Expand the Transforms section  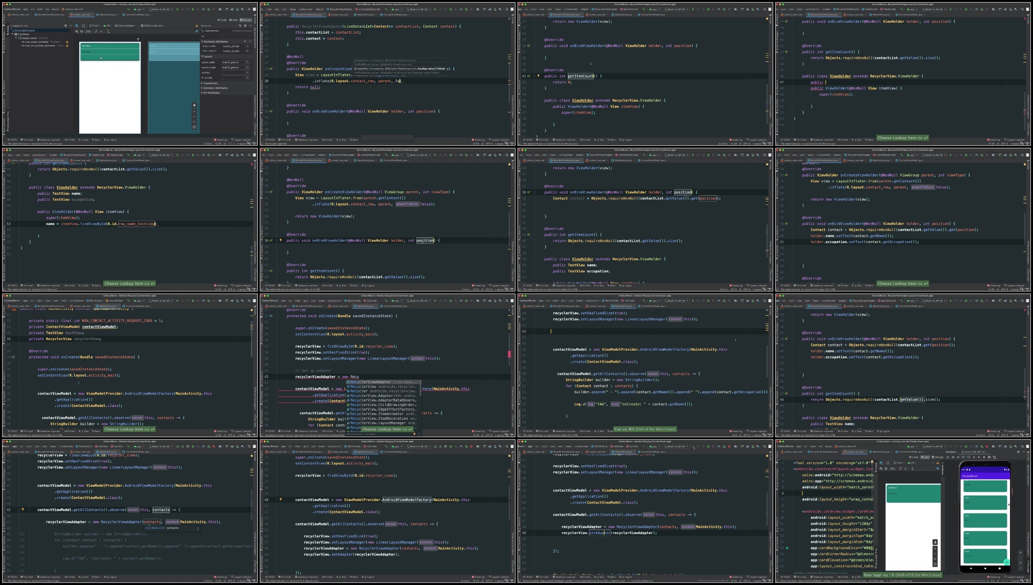point(202,83)
